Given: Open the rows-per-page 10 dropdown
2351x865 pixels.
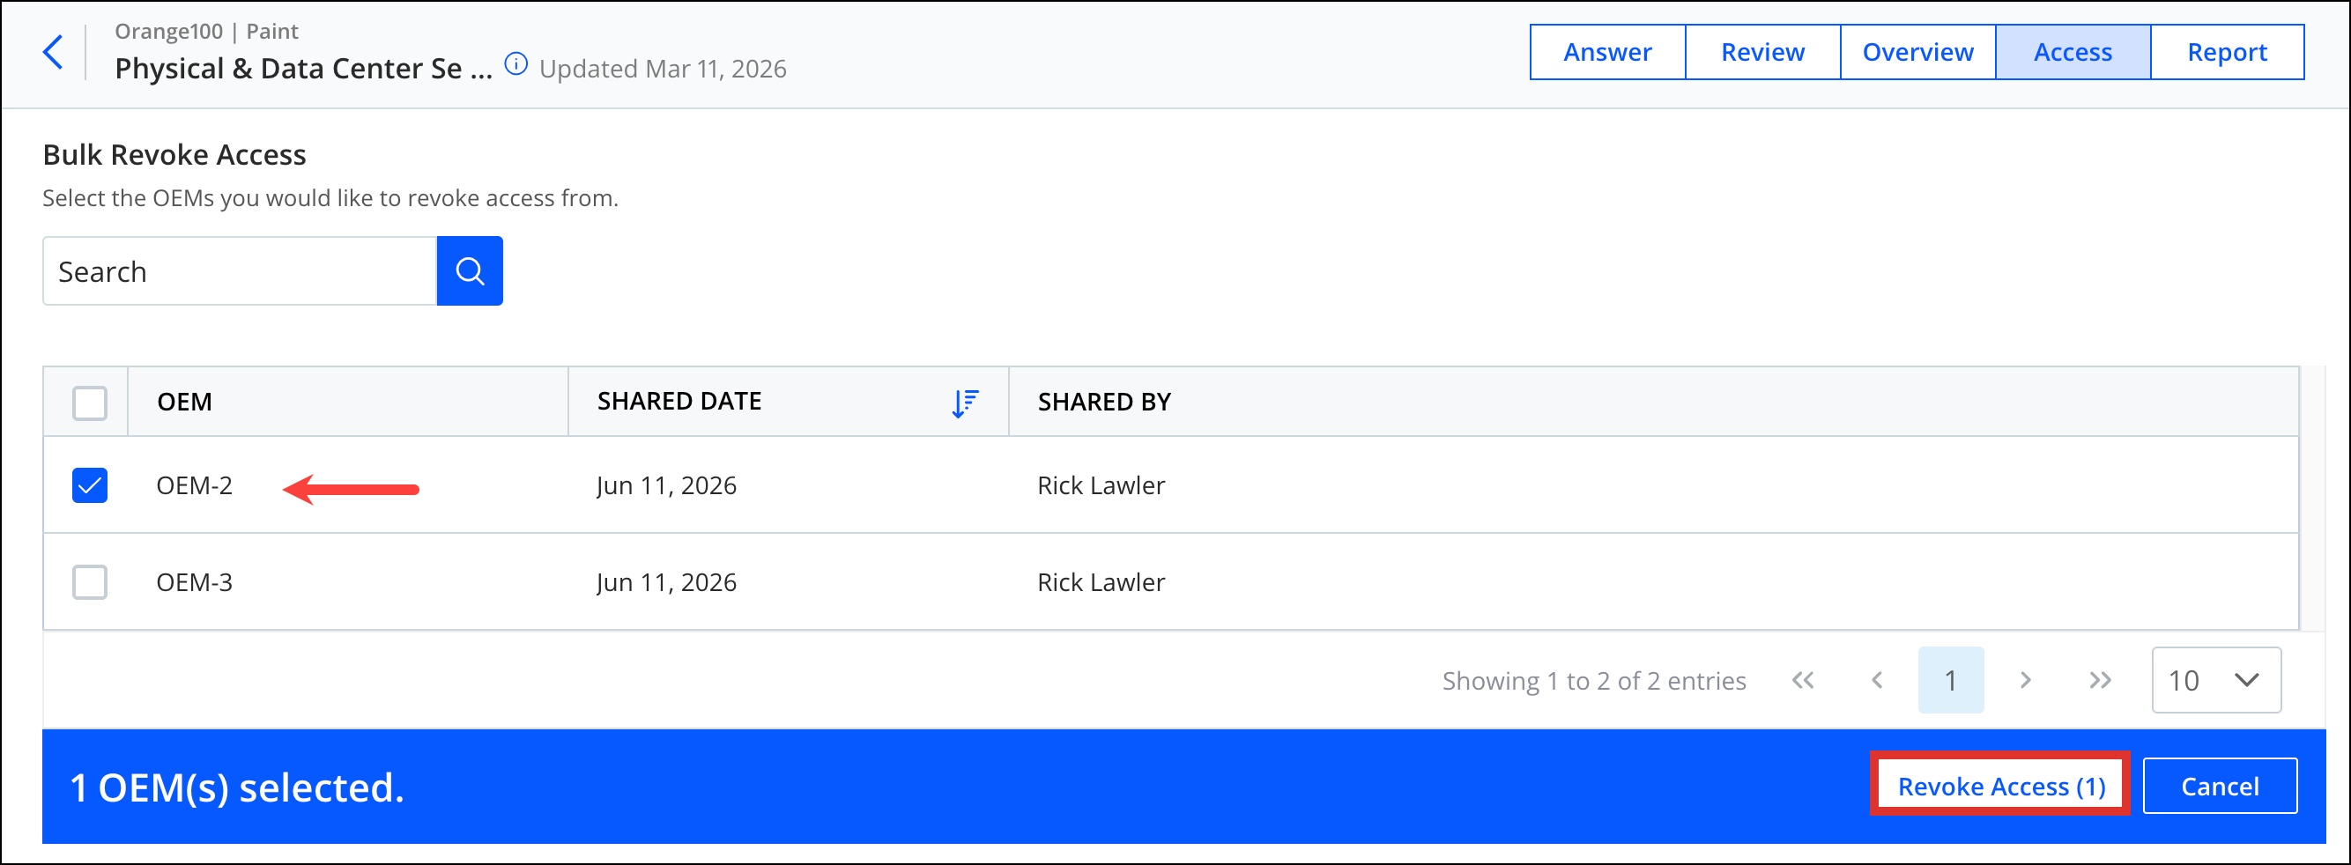Looking at the screenshot, I should [2216, 680].
